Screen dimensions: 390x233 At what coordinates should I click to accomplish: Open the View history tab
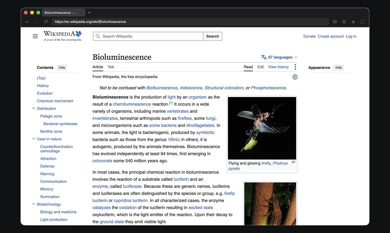coord(279,67)
